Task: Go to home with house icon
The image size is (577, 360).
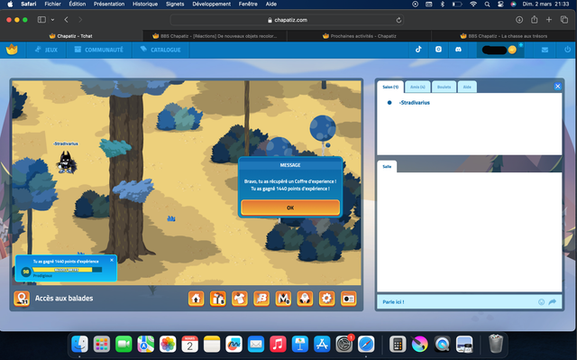Action: tap(197, 299)
